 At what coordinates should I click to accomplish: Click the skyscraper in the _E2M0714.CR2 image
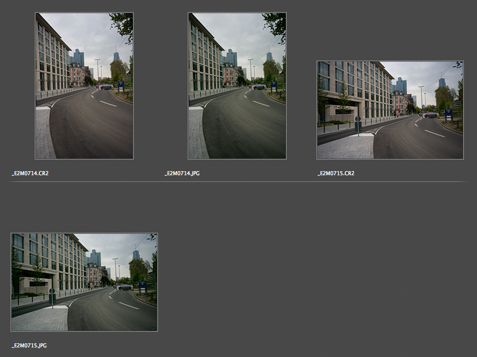pyautogui.click(x=78, y=57)
